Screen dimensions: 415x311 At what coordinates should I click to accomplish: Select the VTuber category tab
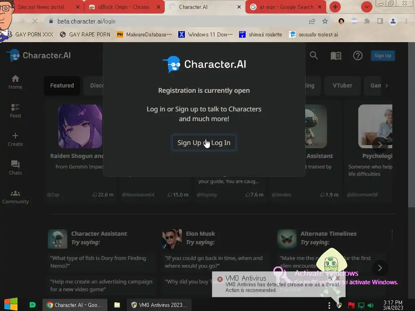pos(342,85)
